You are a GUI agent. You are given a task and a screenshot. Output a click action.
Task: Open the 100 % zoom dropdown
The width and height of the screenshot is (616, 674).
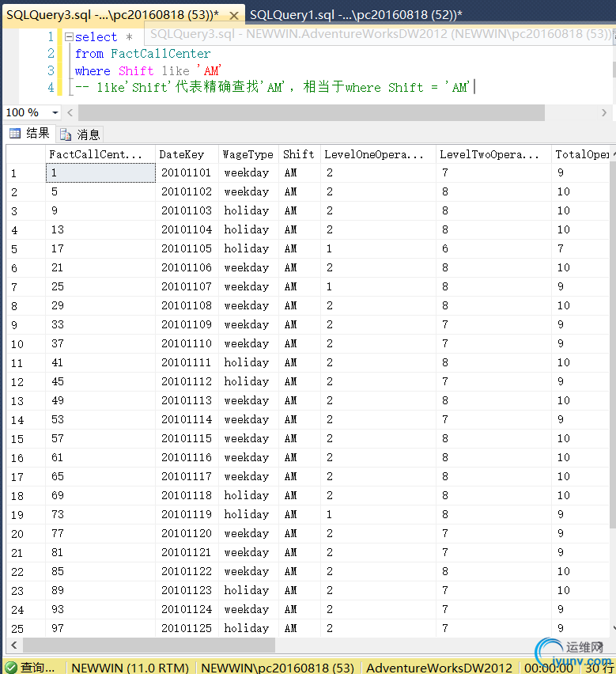tap(55, 112)
